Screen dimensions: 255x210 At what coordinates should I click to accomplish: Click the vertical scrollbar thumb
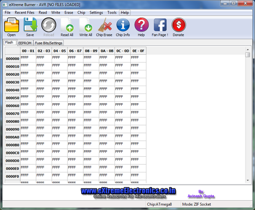(x=248, y=55)
